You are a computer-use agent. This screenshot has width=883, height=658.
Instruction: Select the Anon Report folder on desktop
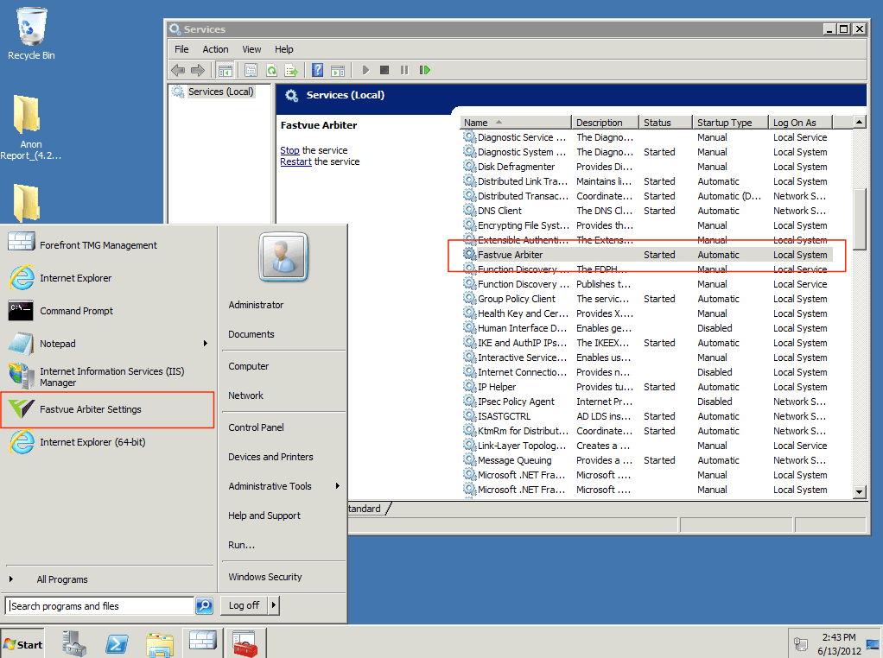(29, 128)
